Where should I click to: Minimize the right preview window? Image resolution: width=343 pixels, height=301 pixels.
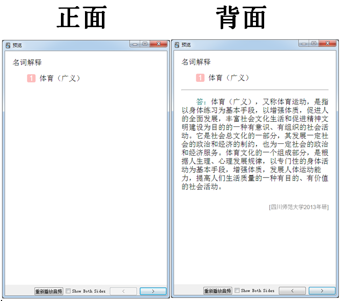[x=304, y=44]
